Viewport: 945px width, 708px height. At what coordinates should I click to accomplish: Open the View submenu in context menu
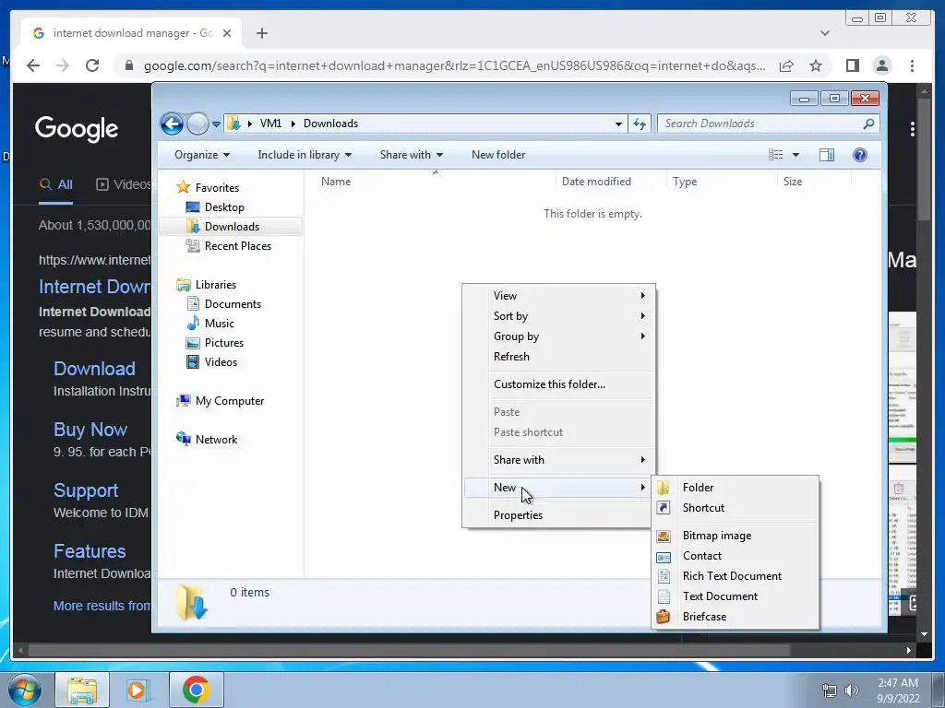558,296
